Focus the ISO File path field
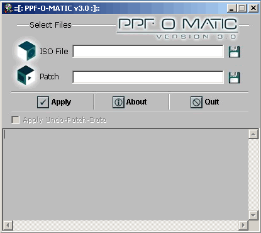261x233 pixels. coord(148,51)
